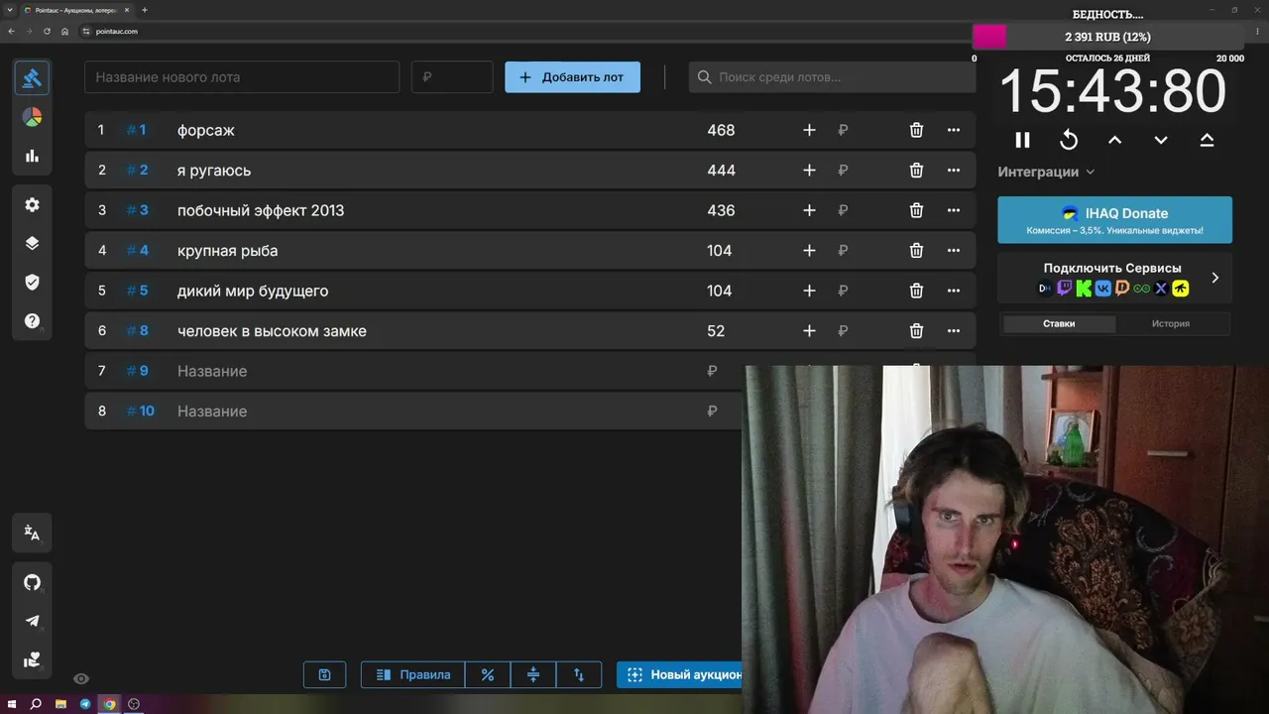Image resolution: width=1269 pixels, height=714 pixels.
Task: Open the bar chart statistics page
Action: click(x=32, y=156)
